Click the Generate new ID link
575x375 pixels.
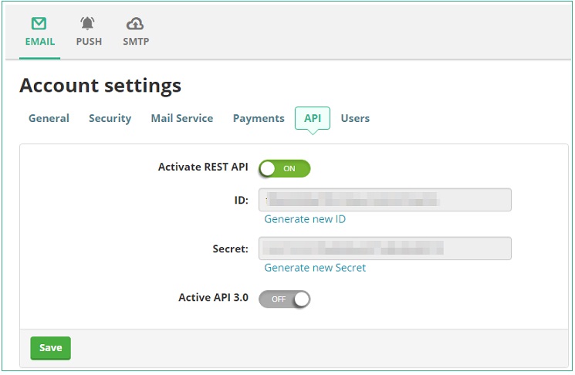(305, 219)
